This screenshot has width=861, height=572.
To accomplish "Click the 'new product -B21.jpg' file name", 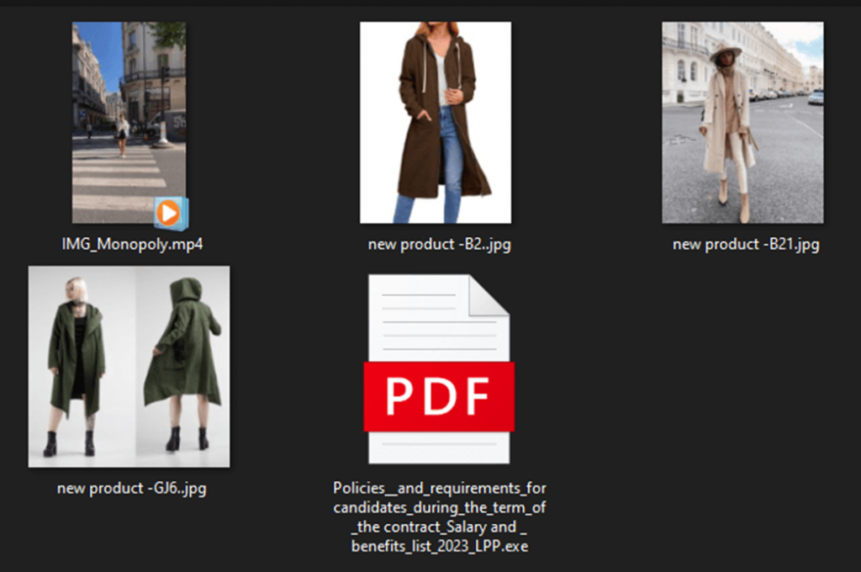I will point(746,244).
